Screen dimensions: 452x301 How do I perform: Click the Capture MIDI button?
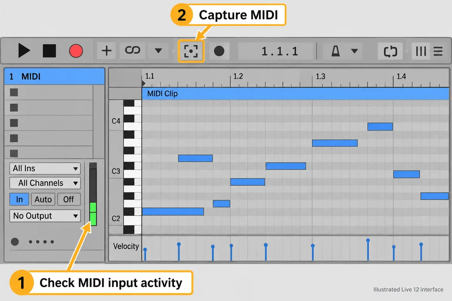[x=191, y=51]
